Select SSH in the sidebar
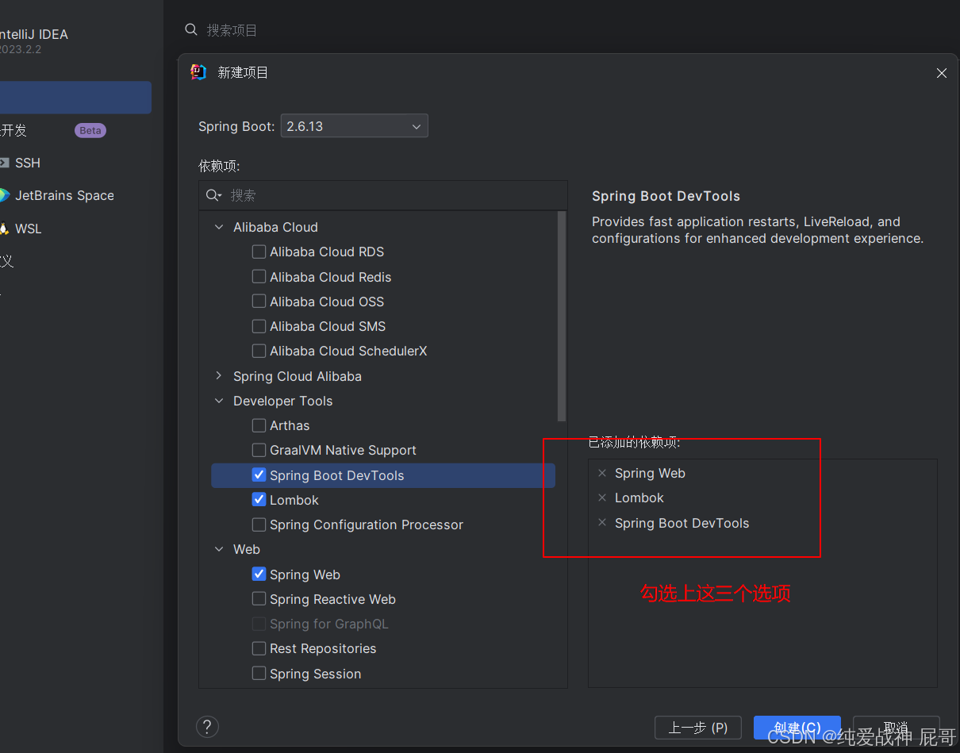 28,163
